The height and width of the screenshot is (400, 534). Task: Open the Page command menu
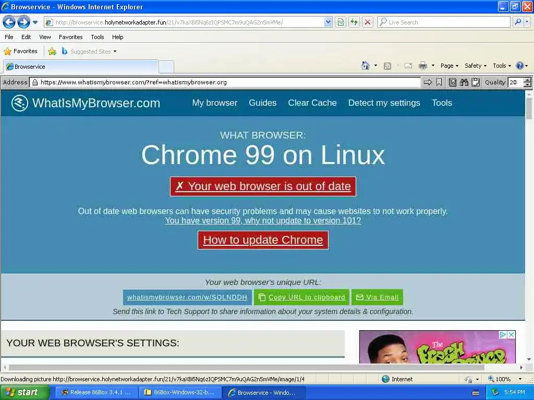(449, 66)
